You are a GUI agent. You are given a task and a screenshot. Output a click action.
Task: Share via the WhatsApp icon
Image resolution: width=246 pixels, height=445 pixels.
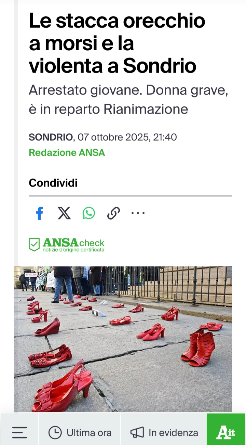tap(89, 213)
